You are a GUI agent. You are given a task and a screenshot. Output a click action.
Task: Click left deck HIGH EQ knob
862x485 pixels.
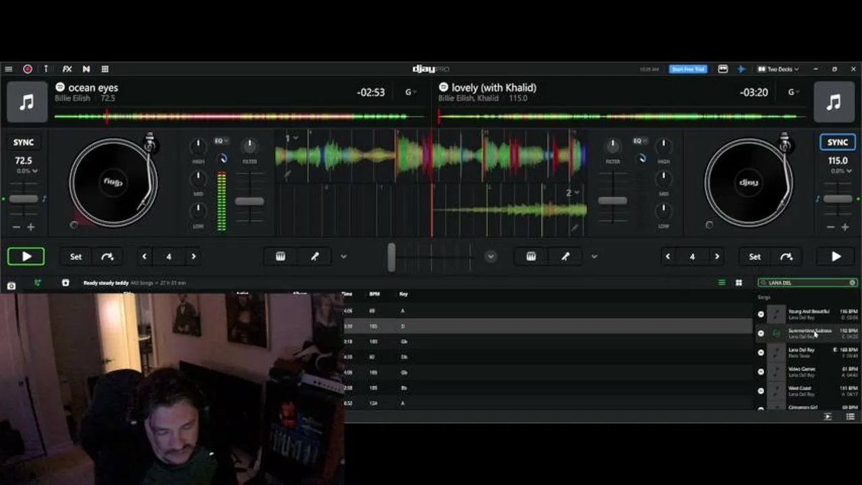coord(198,145)
